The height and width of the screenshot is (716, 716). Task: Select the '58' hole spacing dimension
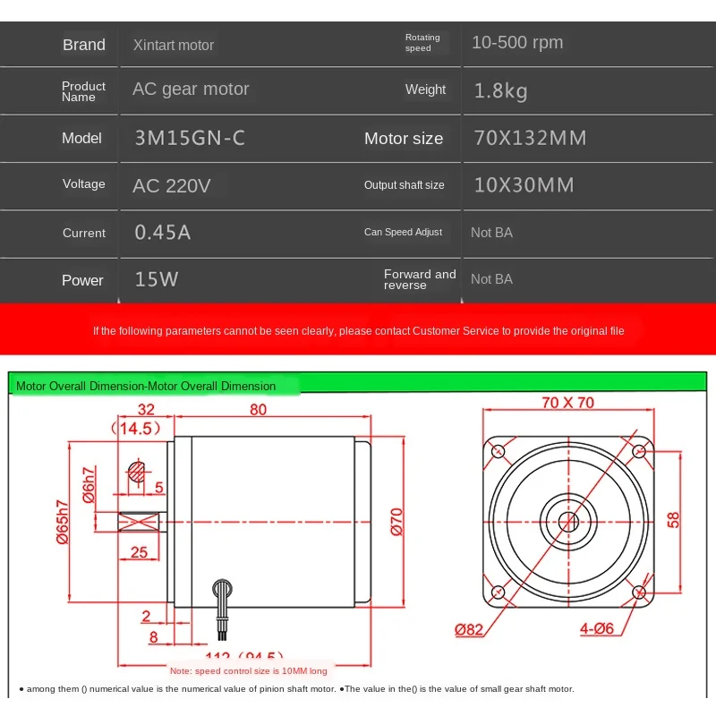(x=673, y=520)
